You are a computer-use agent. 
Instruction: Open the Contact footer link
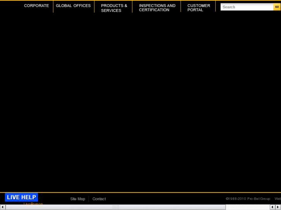(99, 199)
